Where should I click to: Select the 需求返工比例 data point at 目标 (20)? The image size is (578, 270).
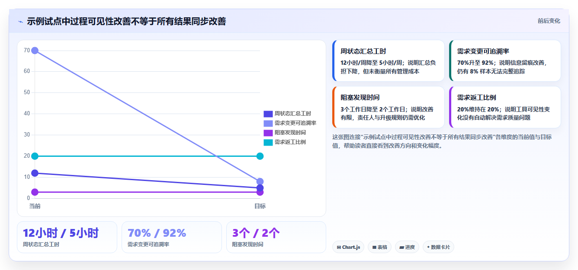click(x=260, y=156)
